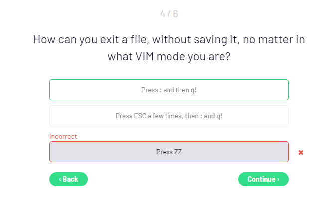Viewport: 336px width, 212px height.
Task: Click the "4 / 6" progress counter
Action: 168,14
